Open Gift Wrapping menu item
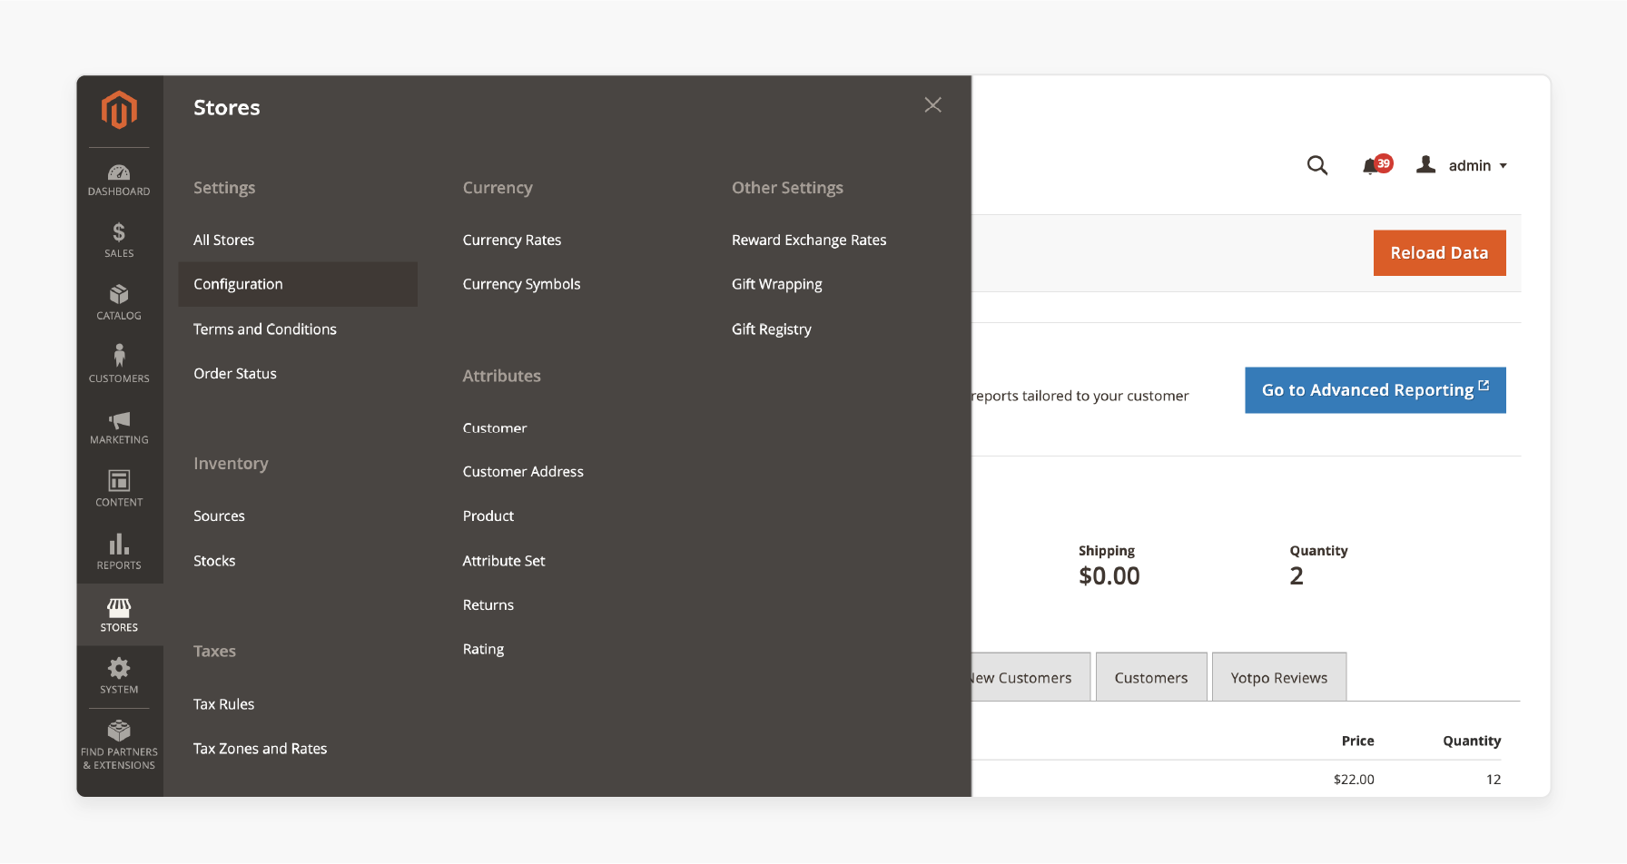Viewport: 1627px width, 864px height. pyautogui.click(x=777, y=284)
